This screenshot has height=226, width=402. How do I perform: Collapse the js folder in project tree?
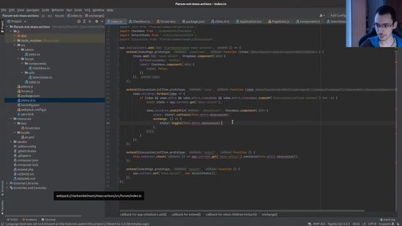click(x=11, y=31)
